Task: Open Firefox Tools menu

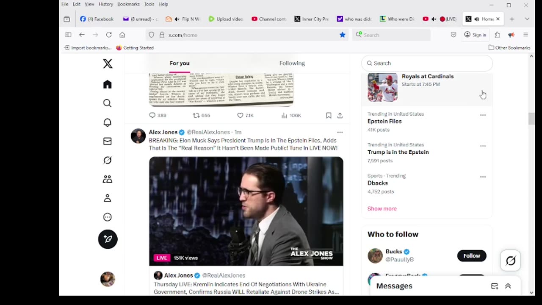Action: [x=149, y=4]
